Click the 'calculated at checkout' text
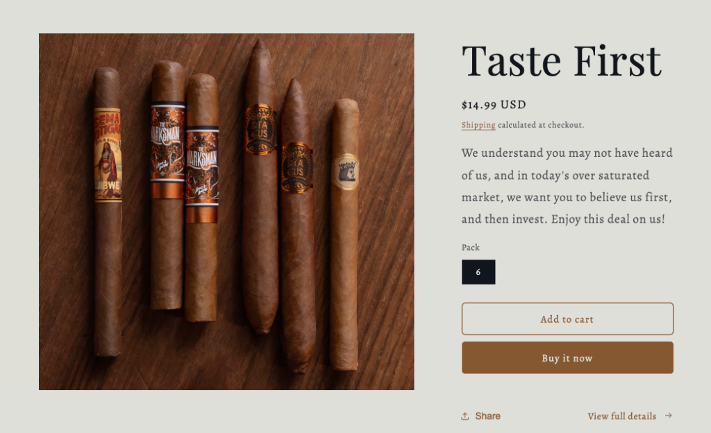 click(541, 125)
